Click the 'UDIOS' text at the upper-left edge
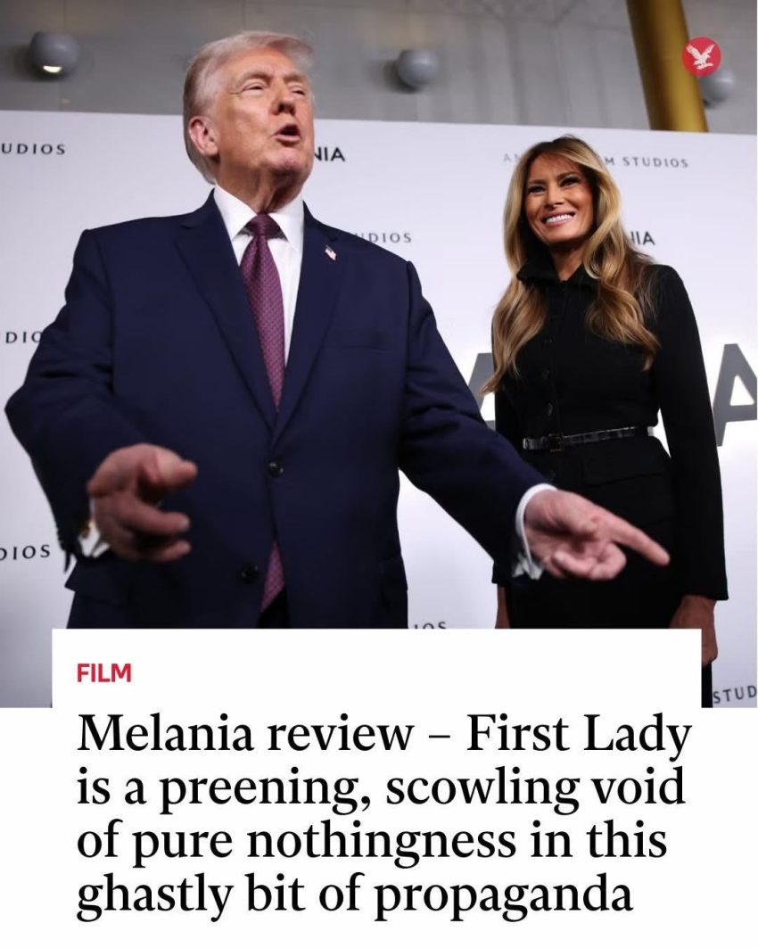 (x=33, y=149)
